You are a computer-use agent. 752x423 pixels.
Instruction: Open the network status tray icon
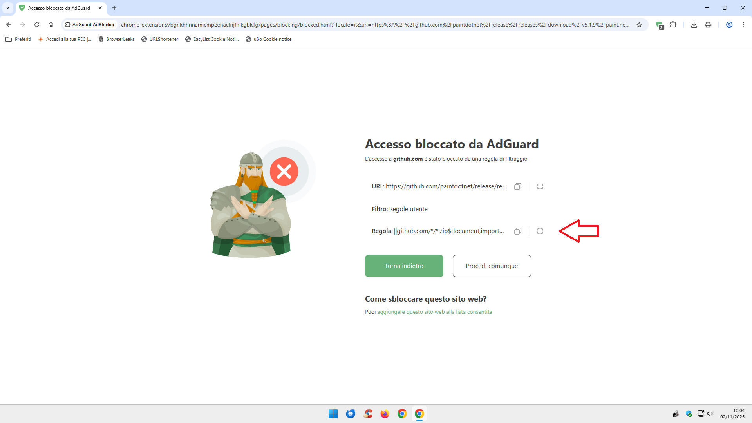click(x=701, y=414)
